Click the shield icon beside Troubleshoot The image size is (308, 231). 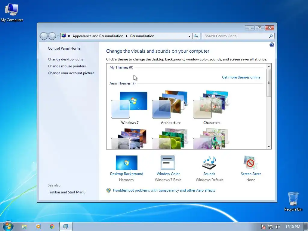pos(108,190)
